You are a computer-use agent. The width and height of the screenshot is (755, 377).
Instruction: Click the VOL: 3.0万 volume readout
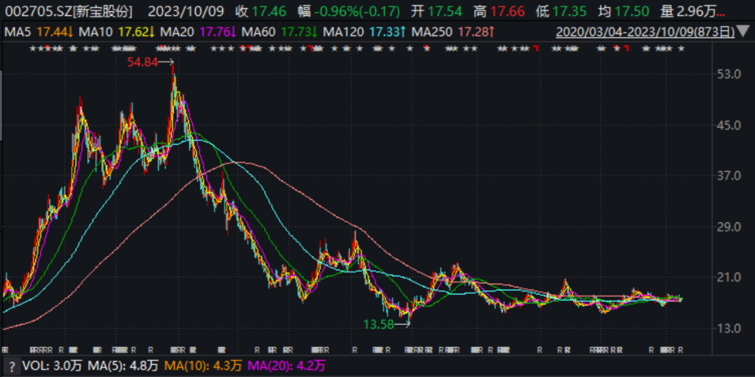pos(52,367)
